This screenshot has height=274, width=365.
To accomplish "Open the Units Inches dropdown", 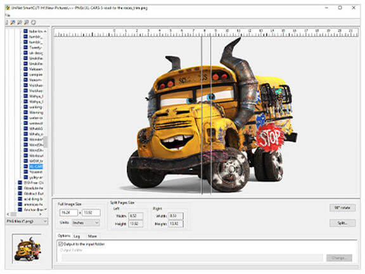I will coord(86,223).
